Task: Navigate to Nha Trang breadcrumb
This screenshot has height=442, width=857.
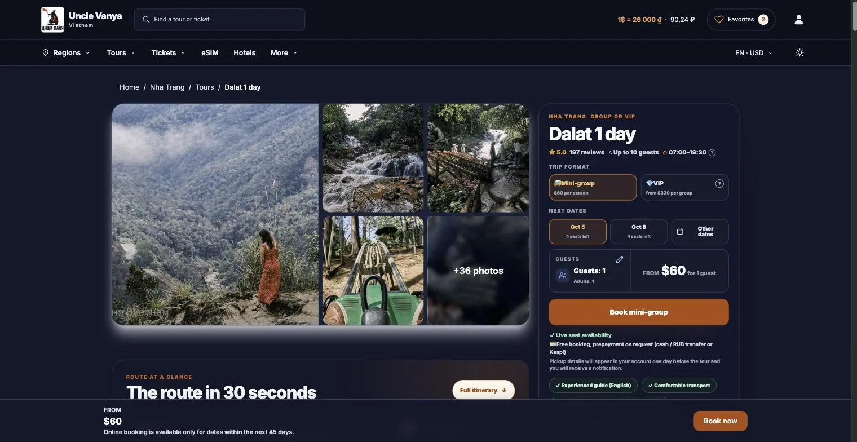Action: tap(167, 87)
